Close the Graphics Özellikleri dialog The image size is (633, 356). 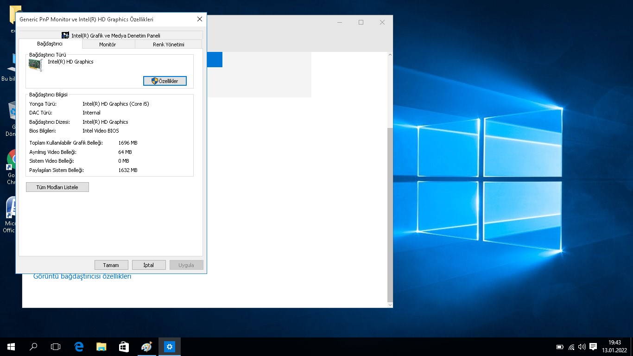click(200, 19)
